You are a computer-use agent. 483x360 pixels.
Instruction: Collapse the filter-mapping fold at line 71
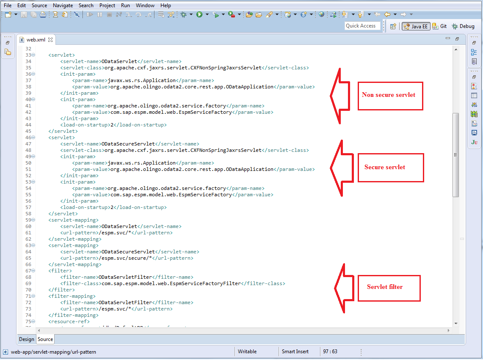[33, 296]
